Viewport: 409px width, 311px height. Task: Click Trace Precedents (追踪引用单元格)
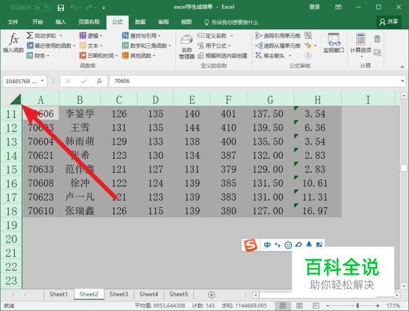[x=278, y=35]
